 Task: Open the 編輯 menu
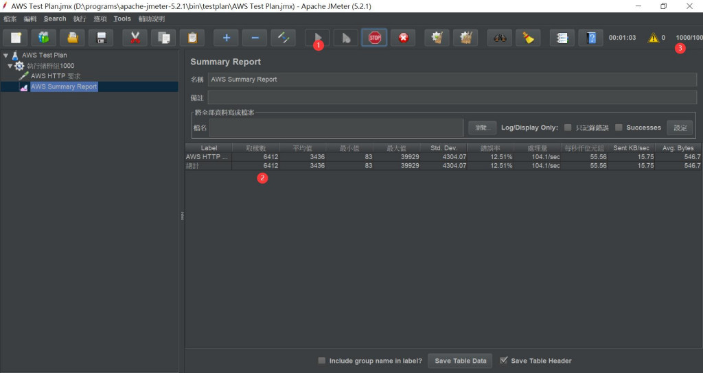(x=30, y=19)
